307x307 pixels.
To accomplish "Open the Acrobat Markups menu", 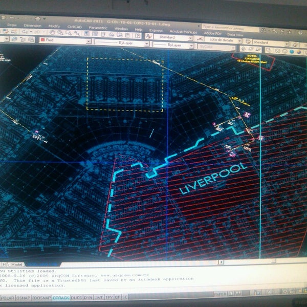I will tap(183, 32).
